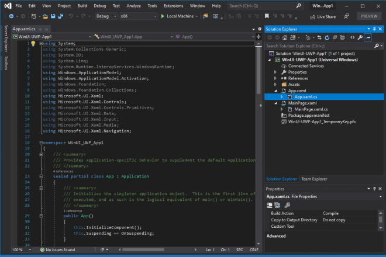Toggle Categorized view in Properties panel

coord(269,205)
